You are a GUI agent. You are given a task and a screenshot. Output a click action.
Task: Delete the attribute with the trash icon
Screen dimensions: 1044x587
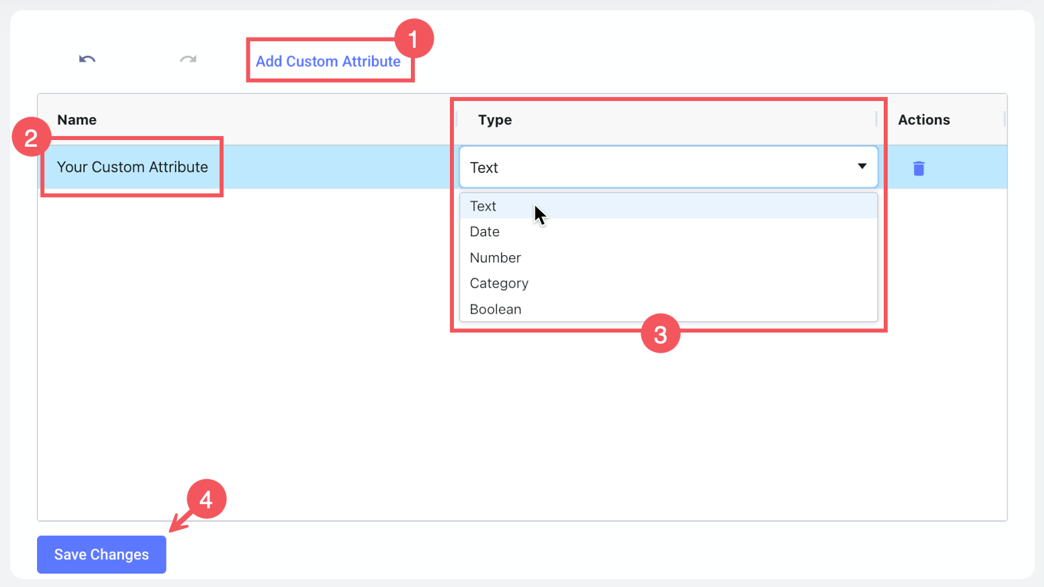pyautogui.click(x=918, y=168)
